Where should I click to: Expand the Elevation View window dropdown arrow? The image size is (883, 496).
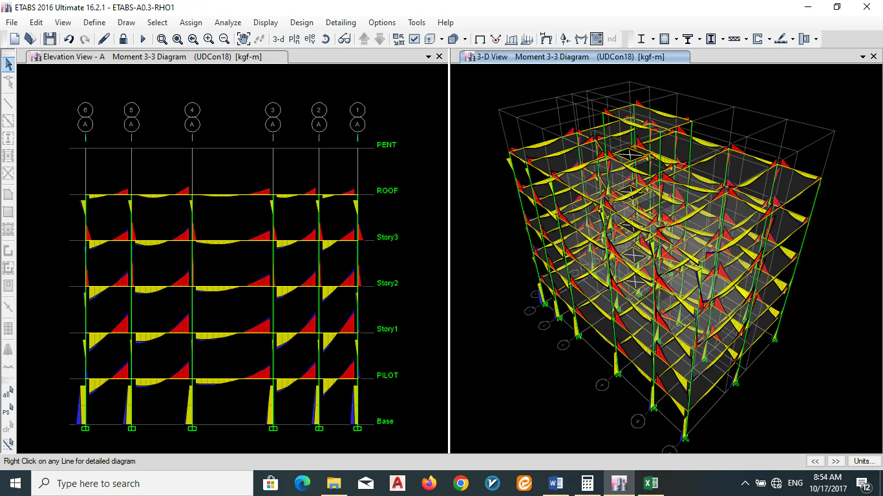(428, 57)
